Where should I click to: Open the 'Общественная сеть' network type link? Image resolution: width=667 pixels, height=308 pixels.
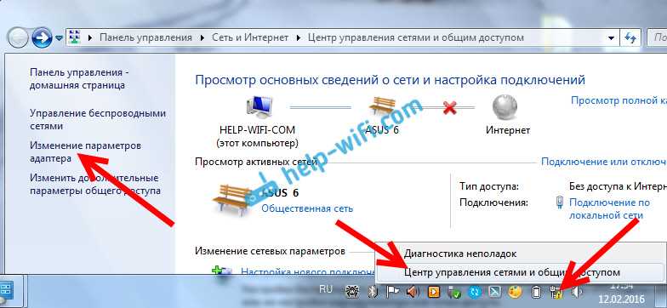coord(306,208)
